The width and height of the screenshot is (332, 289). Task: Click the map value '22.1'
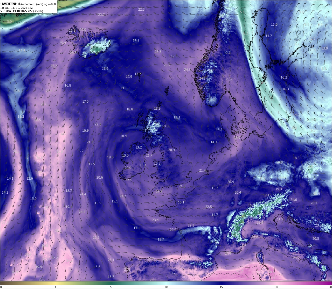[x=98, y=124]
